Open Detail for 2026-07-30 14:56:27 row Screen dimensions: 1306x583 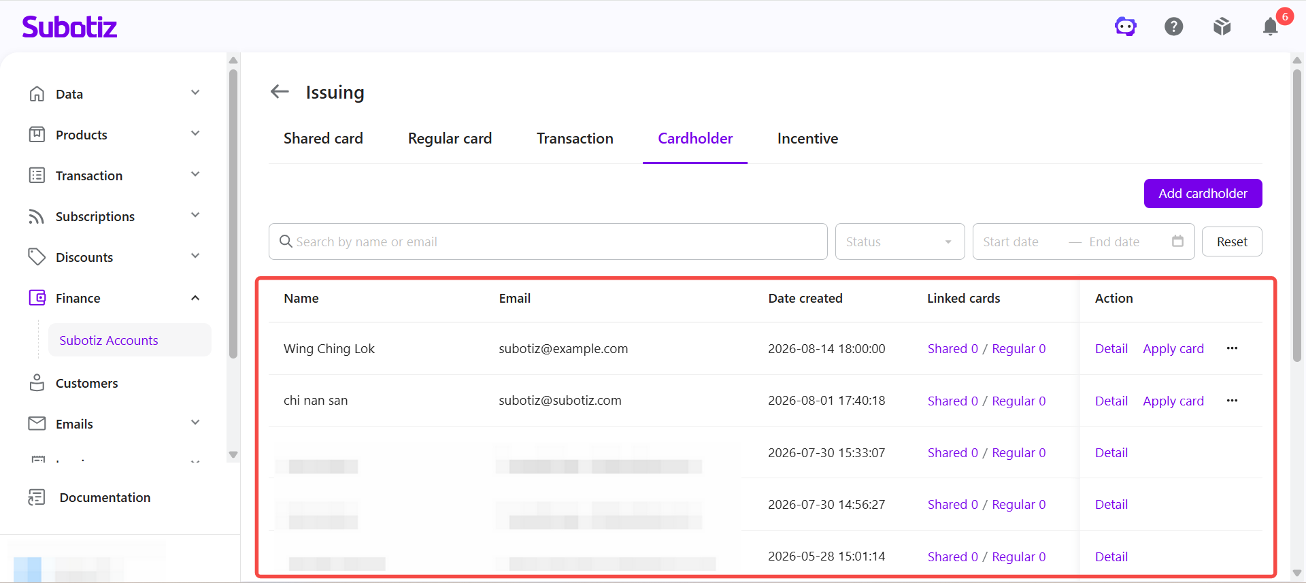1111,504
